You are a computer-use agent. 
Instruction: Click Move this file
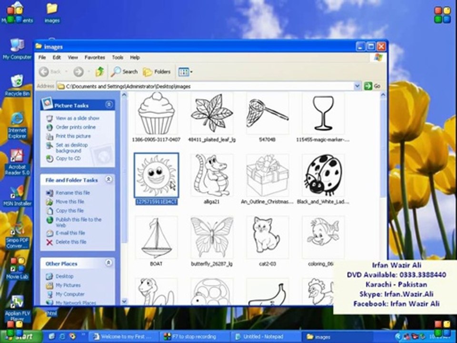(x=70, y=202)
